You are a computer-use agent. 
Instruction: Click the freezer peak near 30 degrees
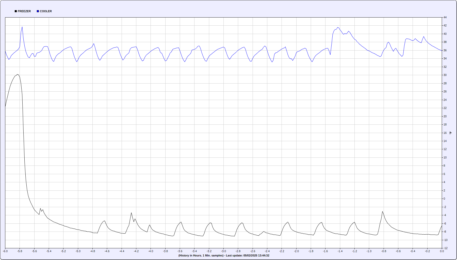tap(17, 74)
